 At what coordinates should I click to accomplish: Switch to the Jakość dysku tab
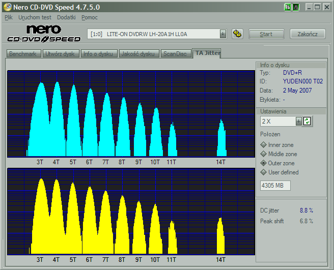[138, 53]
